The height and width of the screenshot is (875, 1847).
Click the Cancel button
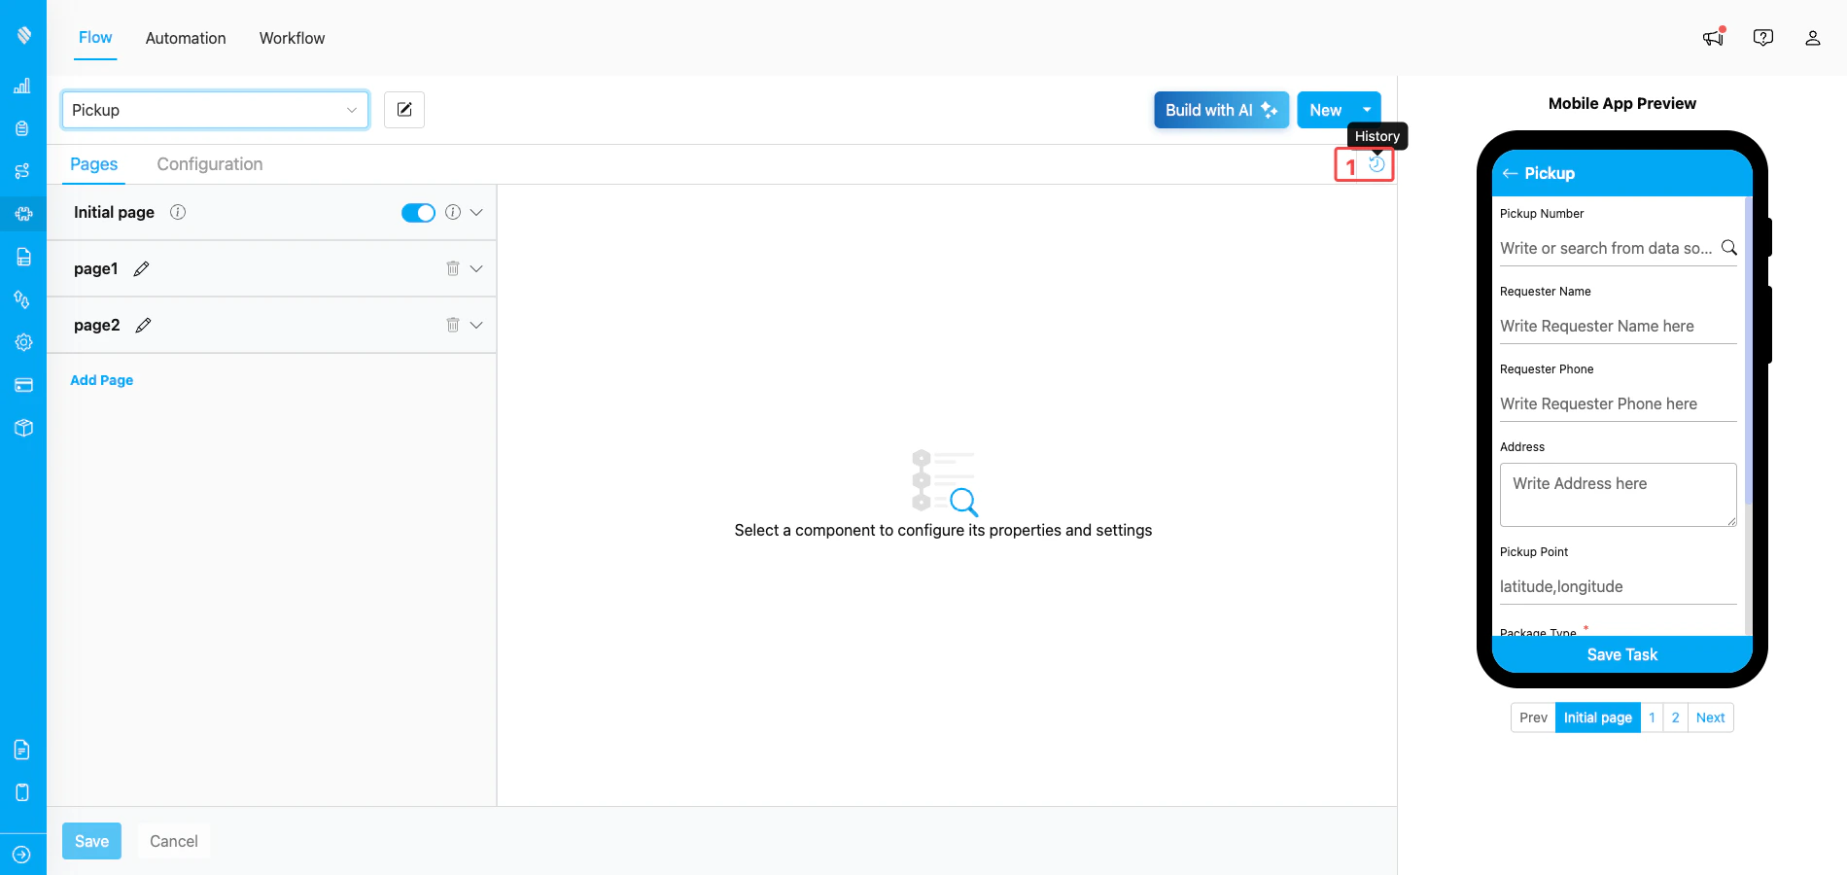pos(173,841)
